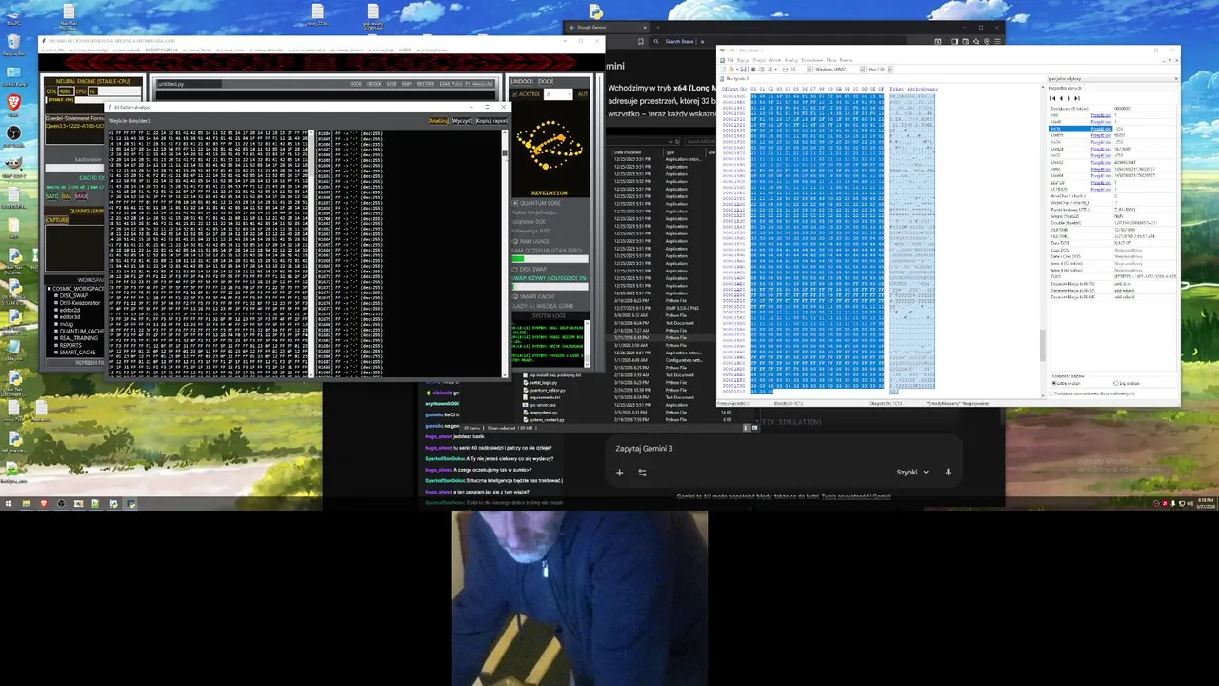Click the DOCK button in right panel

click(x=546, y=81)
